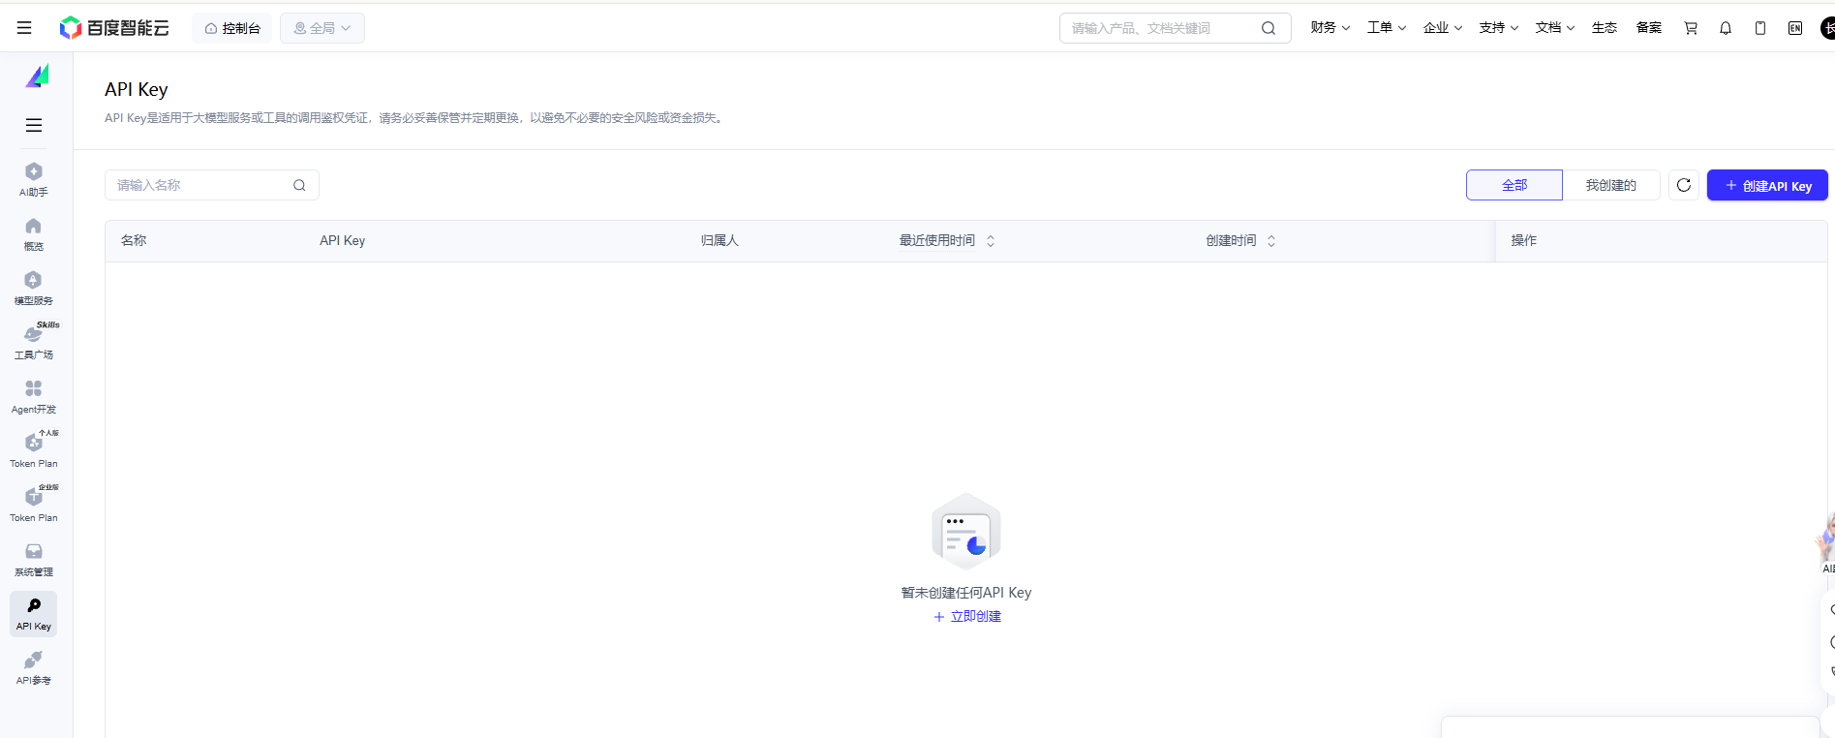1835x738 pixels.
Task: Click the 名称 column header
Action: [x=134, y=240]
